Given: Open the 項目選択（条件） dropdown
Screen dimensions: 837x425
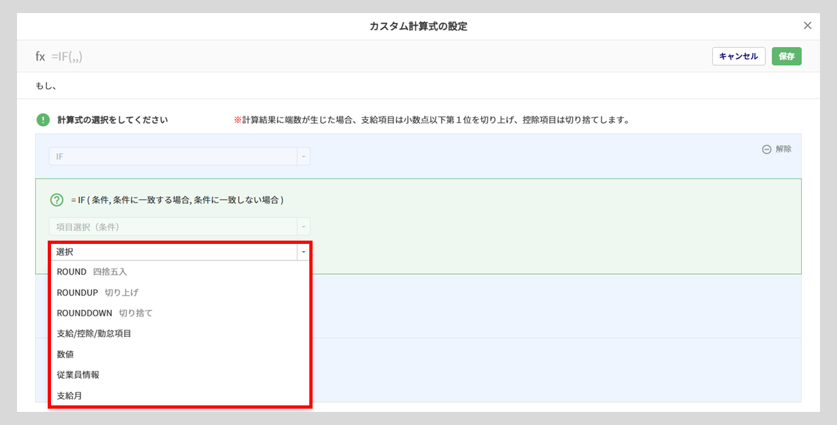Looking at the screenshot, I should [180, 227].
